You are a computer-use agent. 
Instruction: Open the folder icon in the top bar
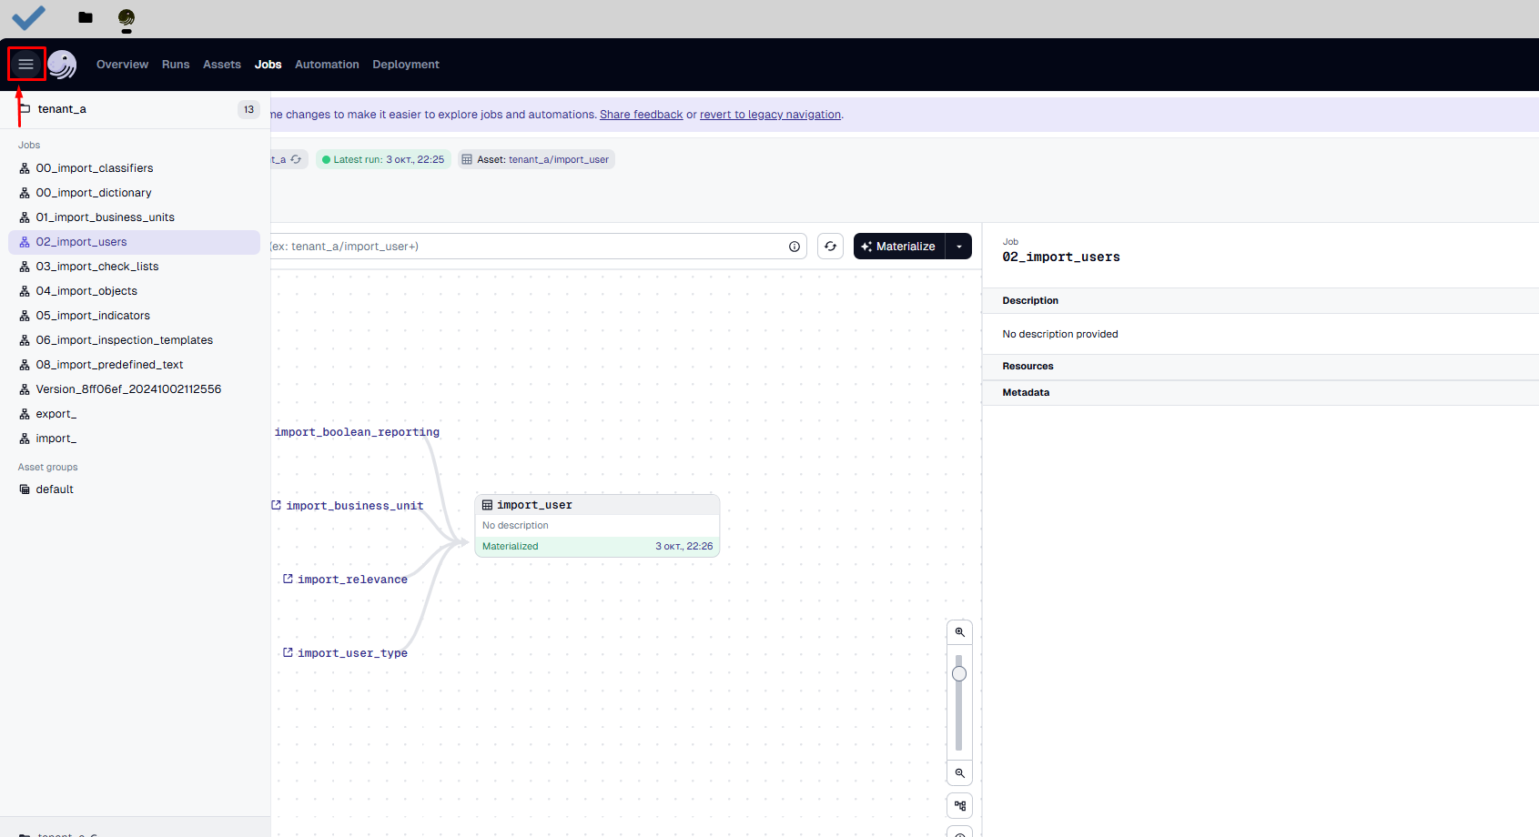[86, 17]
